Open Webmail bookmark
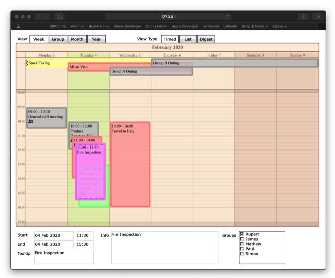The image size is (335, 278). tap(77, 26)
